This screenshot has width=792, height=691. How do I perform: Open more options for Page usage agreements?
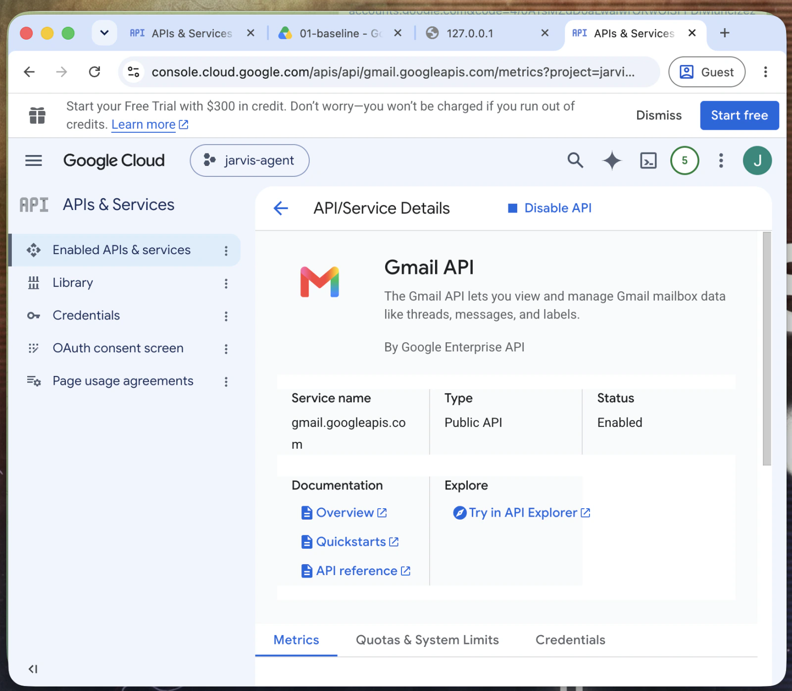point(226,382)
